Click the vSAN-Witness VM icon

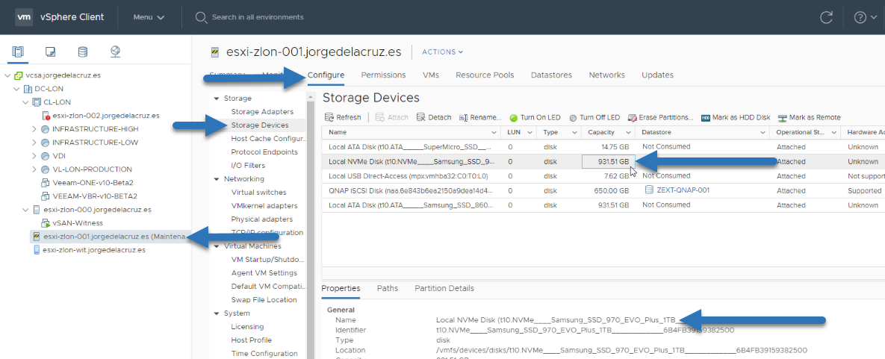click(x=46, y=223)
